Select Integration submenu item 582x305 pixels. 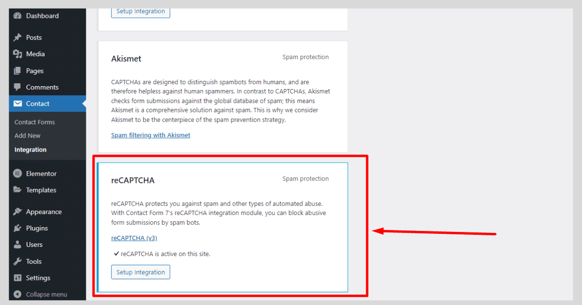point(31,150)
